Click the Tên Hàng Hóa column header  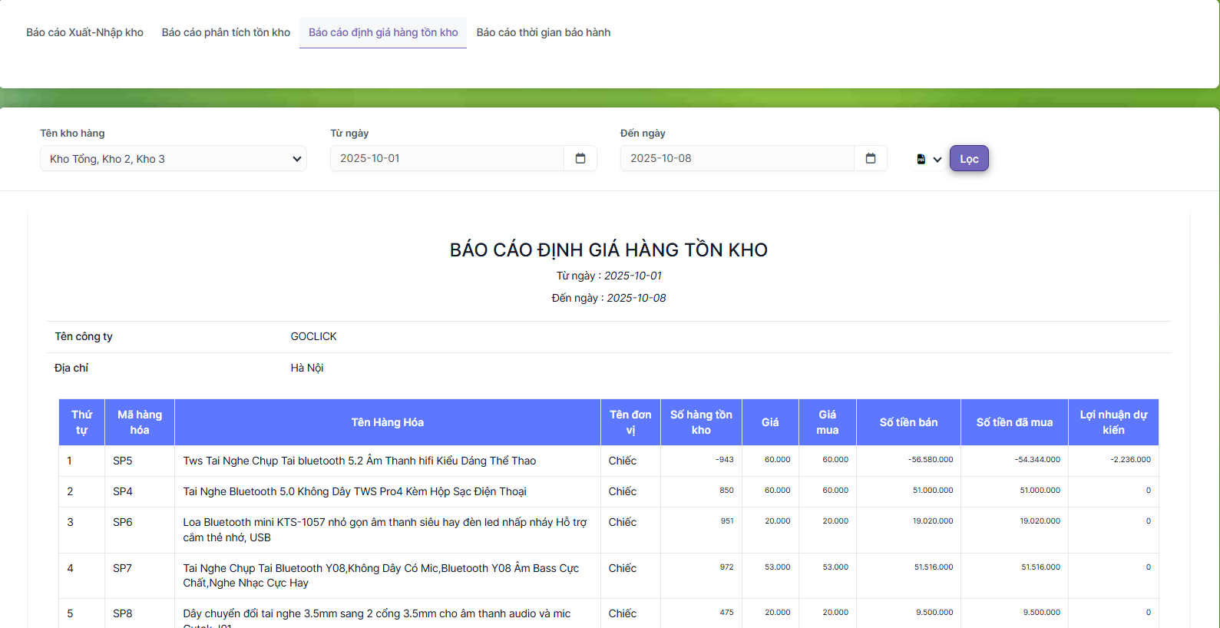[388, 422]
